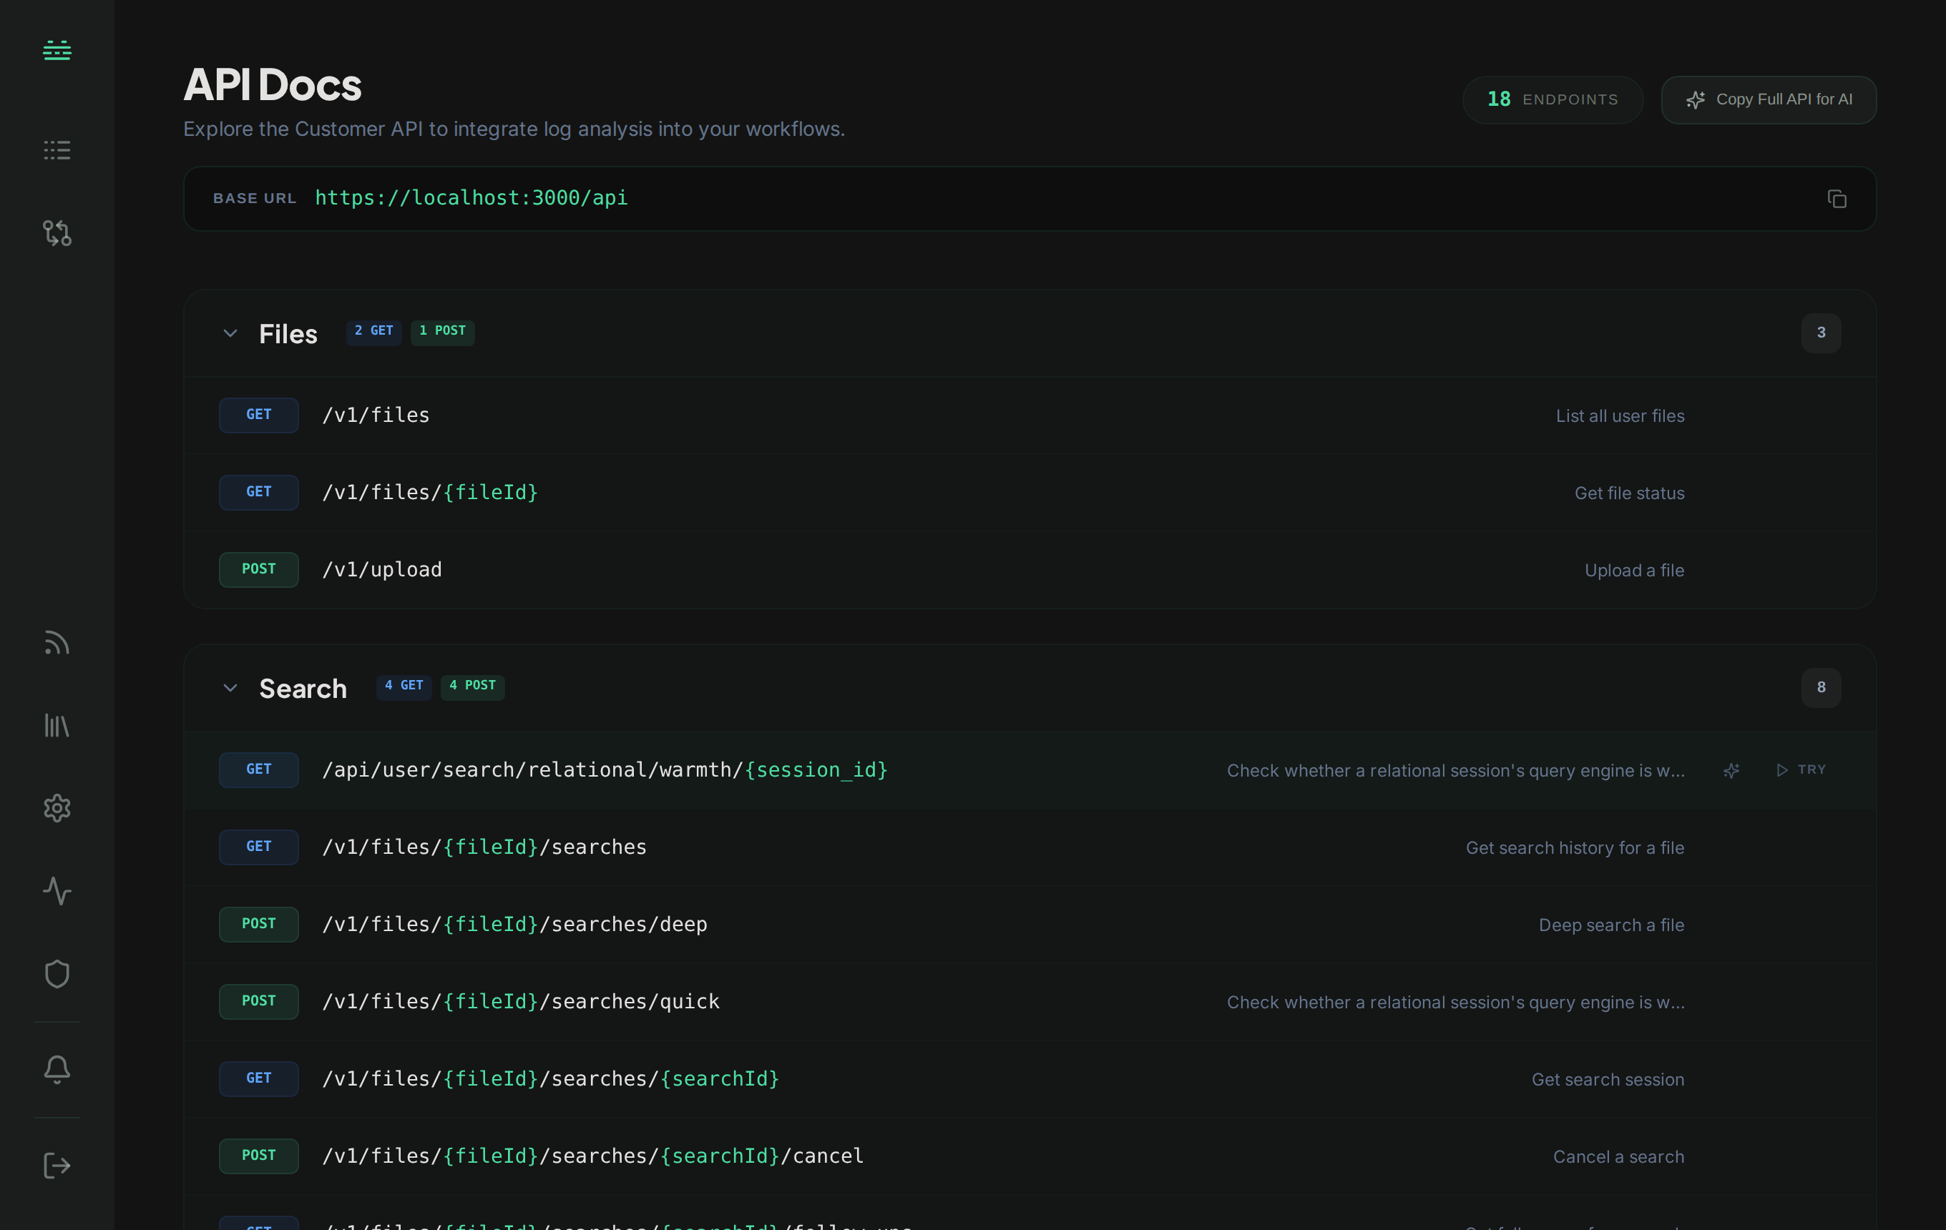Click 'List all user files' description
The width and height of the screenshot is (1946, 1230).
coord(1620,416)
